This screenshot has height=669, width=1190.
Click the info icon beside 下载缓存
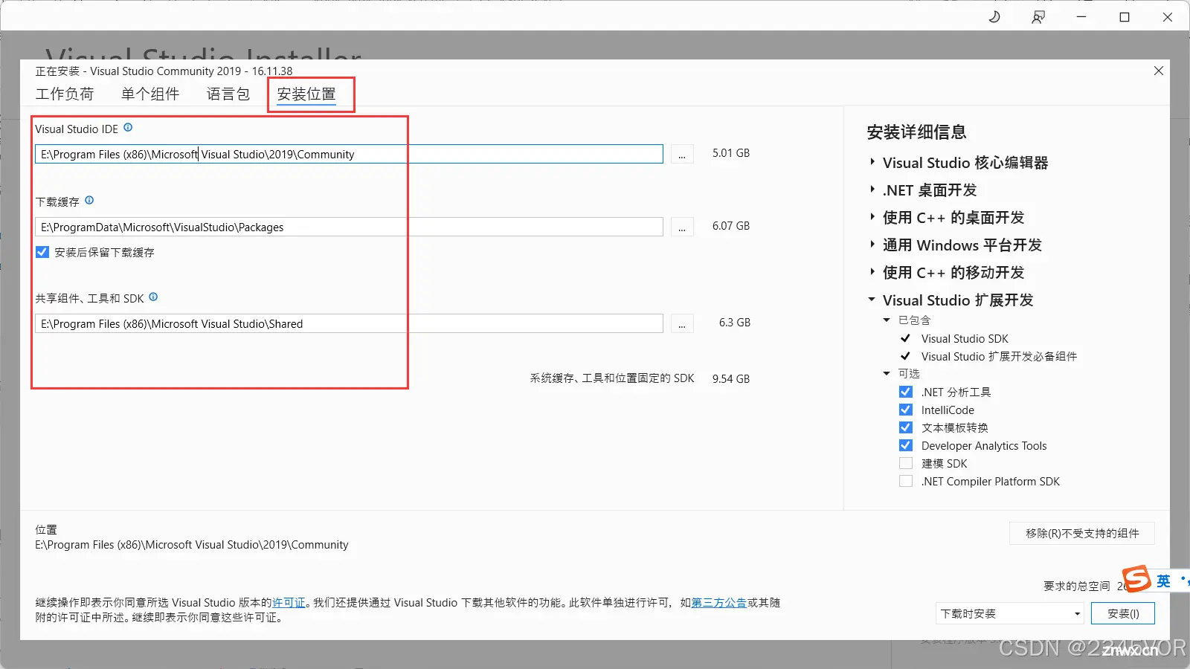click(89, 200)
